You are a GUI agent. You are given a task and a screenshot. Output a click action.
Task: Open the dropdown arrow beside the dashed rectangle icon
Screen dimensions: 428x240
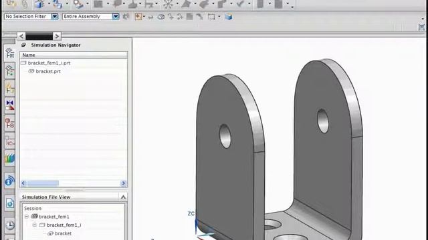219,17
